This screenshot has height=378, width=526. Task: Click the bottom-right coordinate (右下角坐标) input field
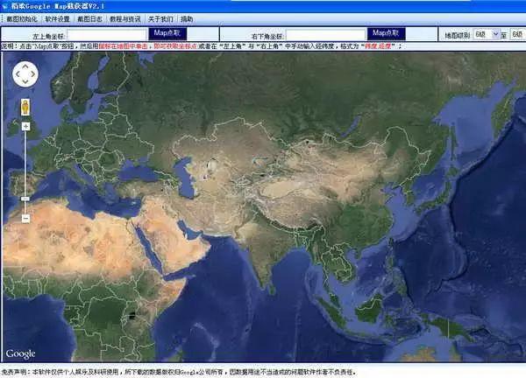326,35
